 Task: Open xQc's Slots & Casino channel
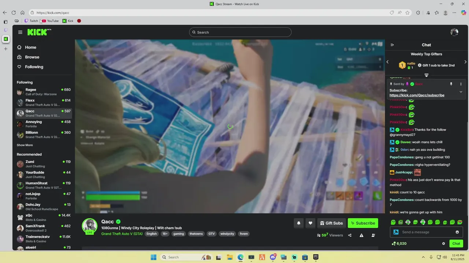pos(44,217)
